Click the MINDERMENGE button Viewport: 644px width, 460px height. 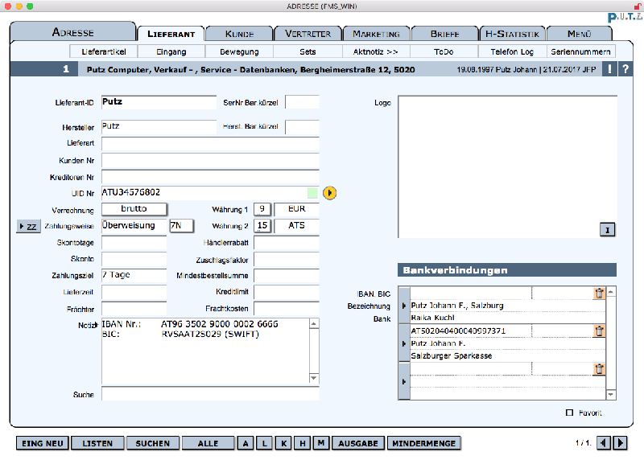pyautogui.click(x=424, y=443)
